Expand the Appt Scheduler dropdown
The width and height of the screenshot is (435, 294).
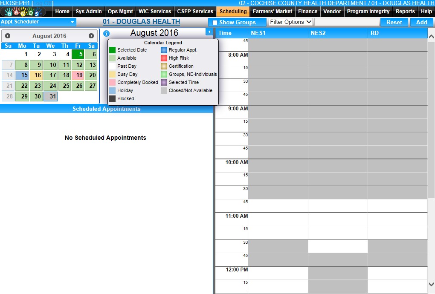point(38,22)
